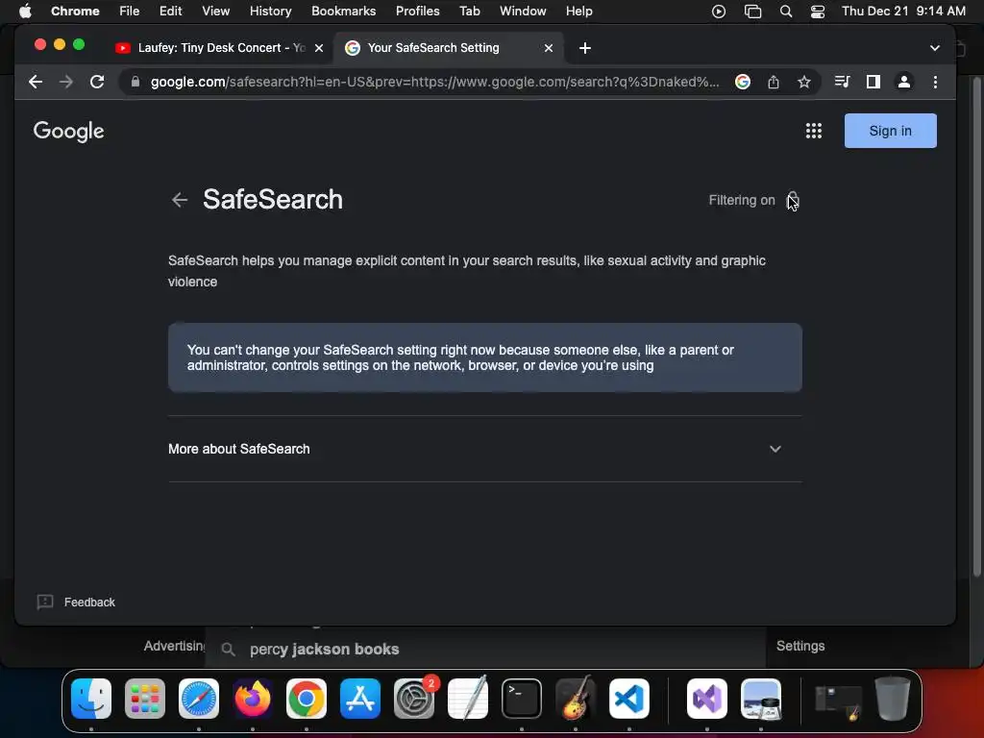
Task: Close the Your SafeSearch Setting tab
Action: 549,48
